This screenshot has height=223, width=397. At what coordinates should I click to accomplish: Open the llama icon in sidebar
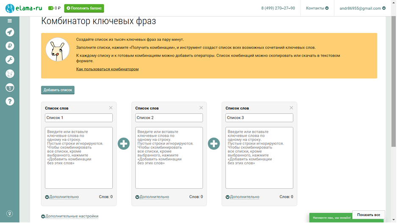click(x=10, y=74)
